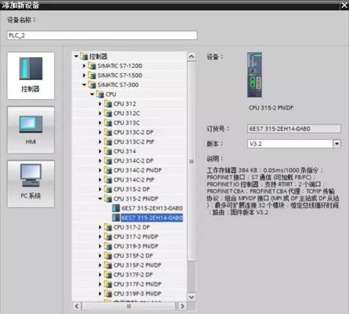Click the CPU 315F-2 DP folder icon
This screenshot has height=314, width=349.
(108, 256)
